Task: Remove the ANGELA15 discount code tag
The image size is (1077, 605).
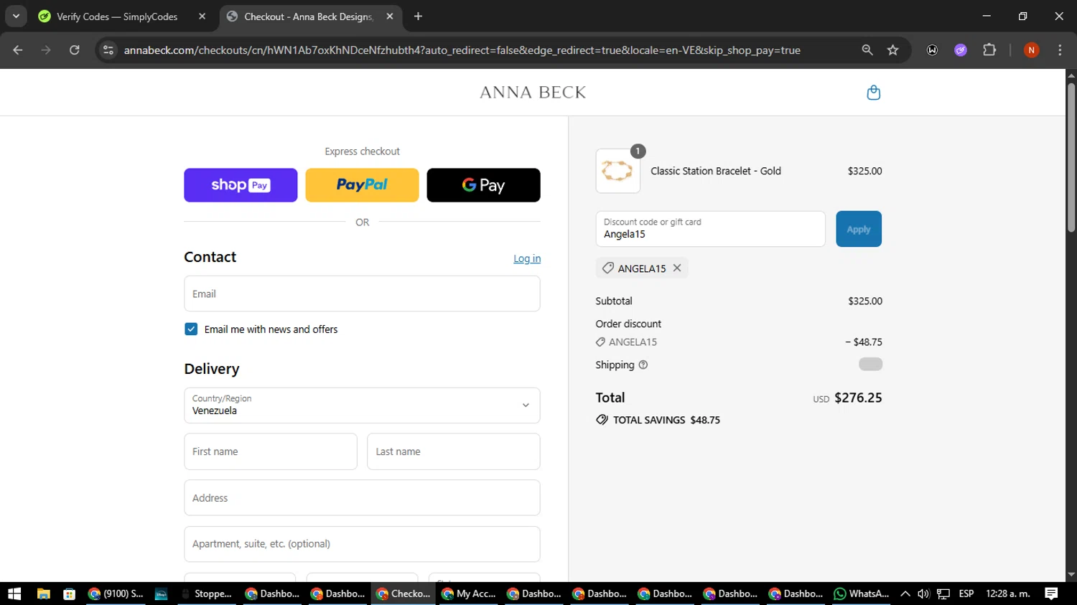Action: coord(677,268)
